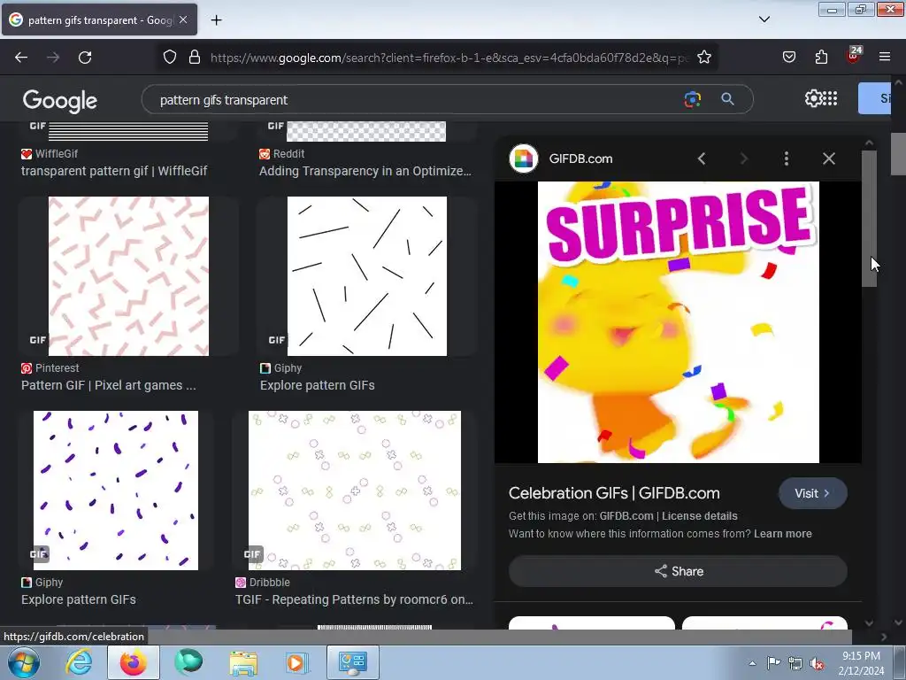Open the Pocket save icon
This screenshot has height=680, width=906.
coord(788,58)
